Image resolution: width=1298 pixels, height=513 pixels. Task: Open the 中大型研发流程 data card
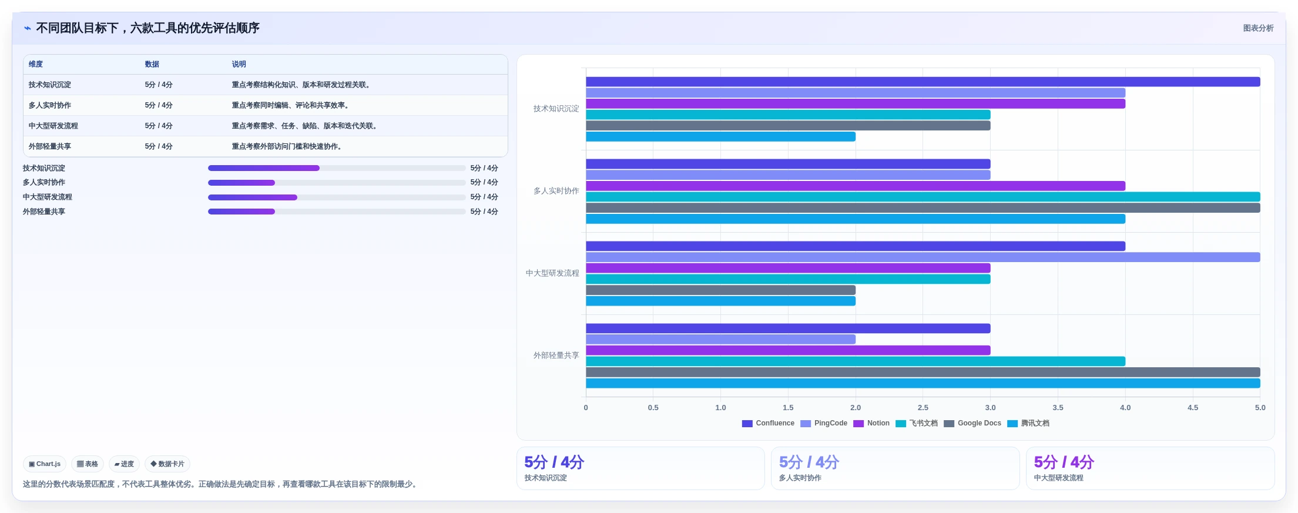1150,468
